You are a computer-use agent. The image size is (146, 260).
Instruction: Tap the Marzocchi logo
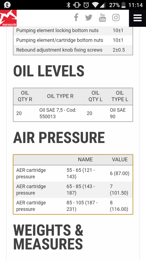point(8,18)
